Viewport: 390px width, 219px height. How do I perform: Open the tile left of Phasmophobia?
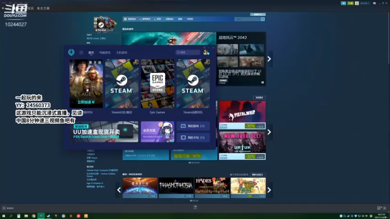(140, 188)
